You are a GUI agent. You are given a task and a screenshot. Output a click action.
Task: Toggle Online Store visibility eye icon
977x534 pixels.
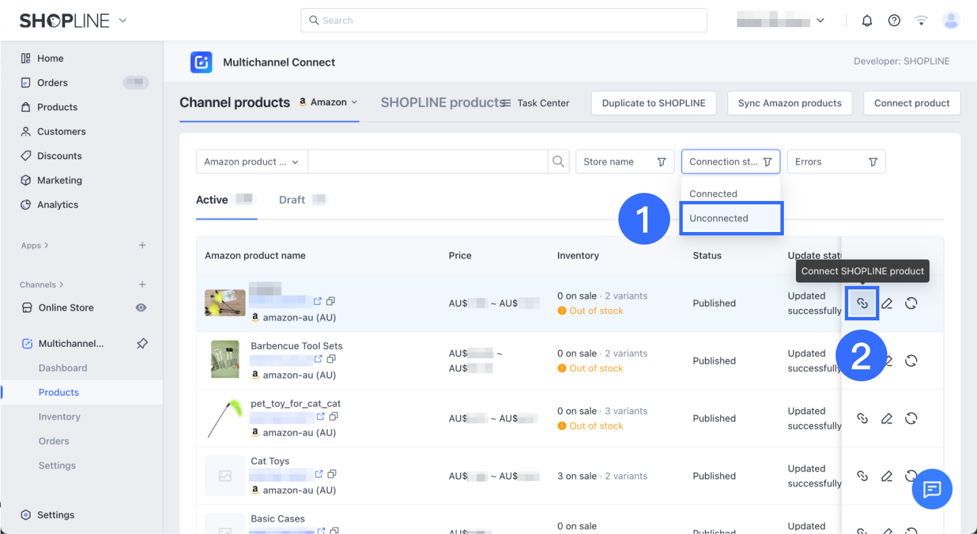point(141,308)
